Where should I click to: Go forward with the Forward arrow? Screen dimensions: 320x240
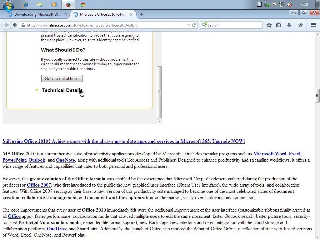(x=15, y=25)
